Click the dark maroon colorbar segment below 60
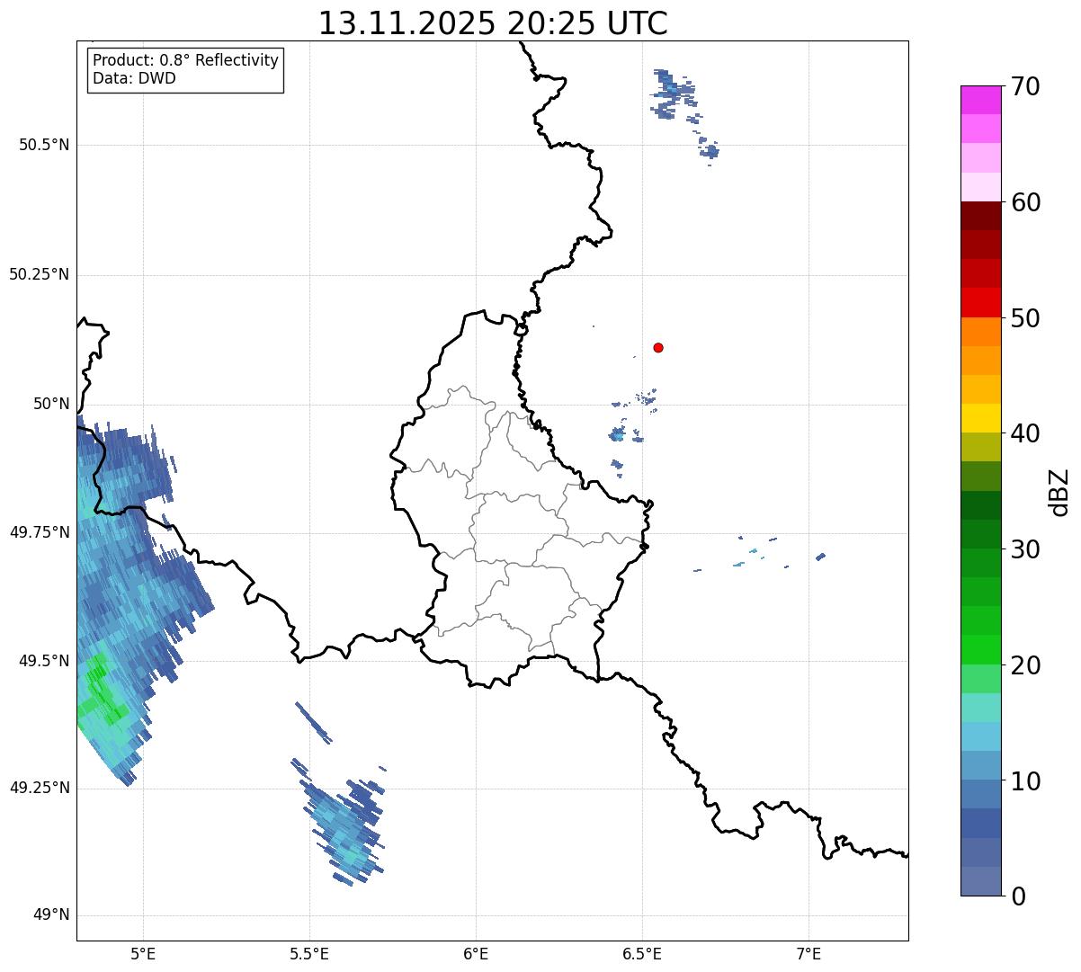1081x972 pixels. click(982, 216)
